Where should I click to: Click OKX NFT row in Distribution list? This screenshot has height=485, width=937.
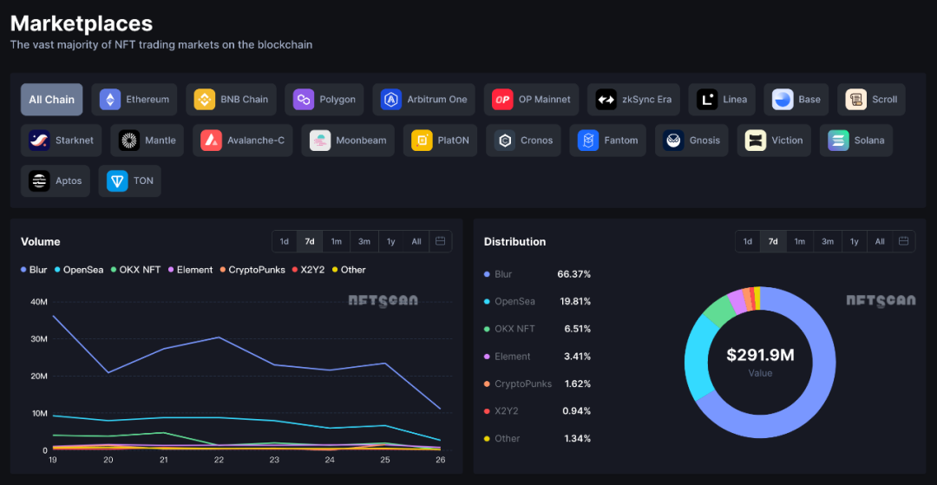pyautogui.click(x=537, y=329)
